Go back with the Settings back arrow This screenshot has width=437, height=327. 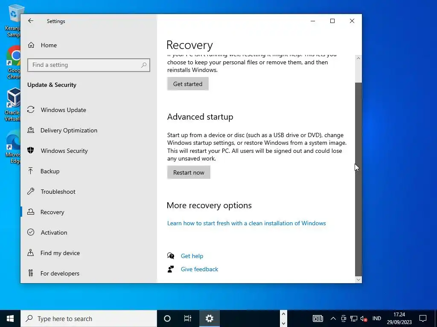(x=31, y=21)
